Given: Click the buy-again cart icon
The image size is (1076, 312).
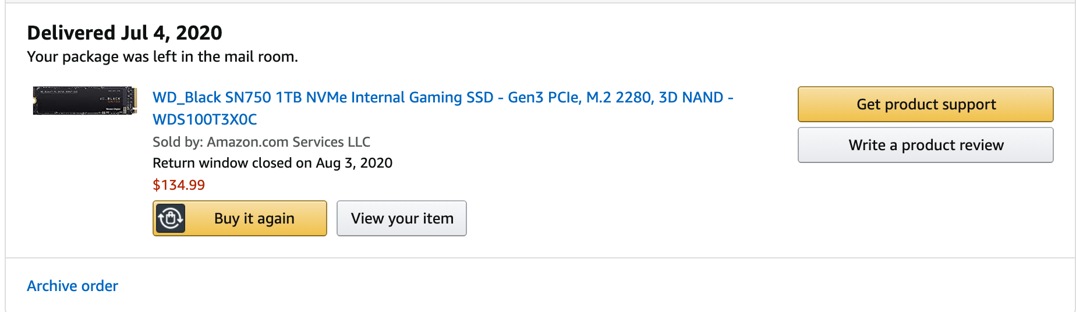Looking at the screenshot, I should point(170,218).
